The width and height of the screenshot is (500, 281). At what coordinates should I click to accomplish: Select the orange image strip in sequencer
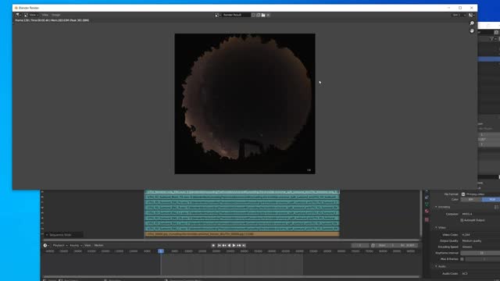(x=242, y=234)
